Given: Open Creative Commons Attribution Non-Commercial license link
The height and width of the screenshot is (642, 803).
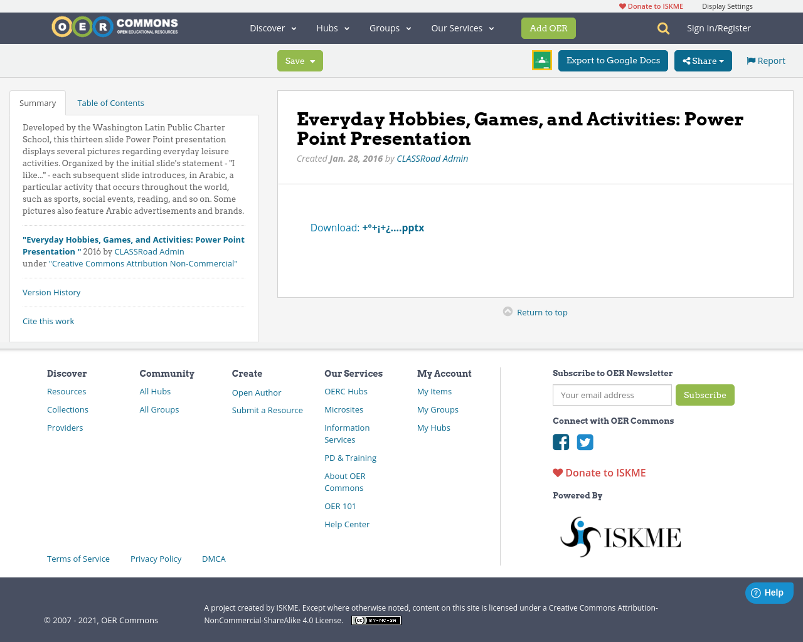Looking at the screenshot, I should click(x=143, y=263).
